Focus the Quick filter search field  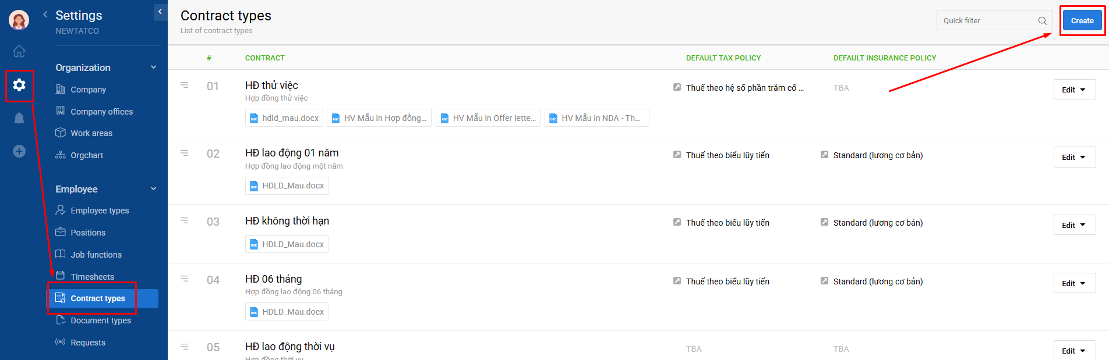click(994, 20)
